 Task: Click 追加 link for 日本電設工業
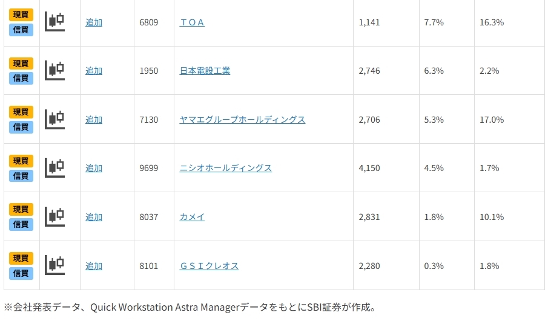point(94,71)
